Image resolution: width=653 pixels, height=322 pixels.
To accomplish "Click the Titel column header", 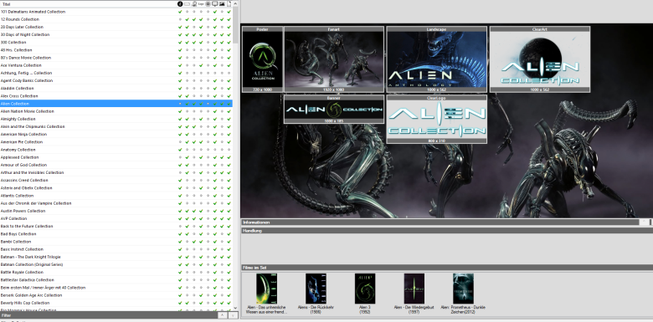I will pyautogui.click(x=88, y=3).
